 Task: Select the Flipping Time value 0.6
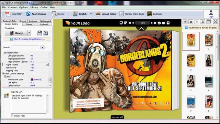tap(32, 71)
